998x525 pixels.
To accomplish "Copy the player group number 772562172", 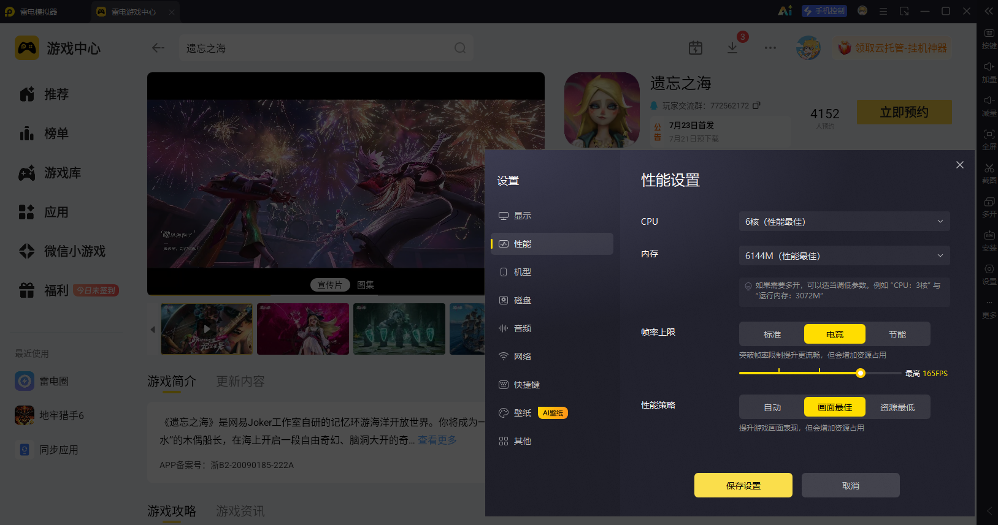I will pos(756,105).
